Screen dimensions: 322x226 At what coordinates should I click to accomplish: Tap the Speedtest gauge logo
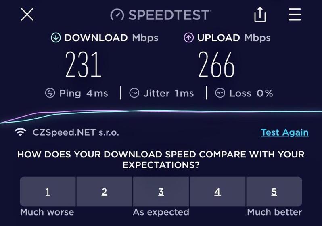coord(117,15)
